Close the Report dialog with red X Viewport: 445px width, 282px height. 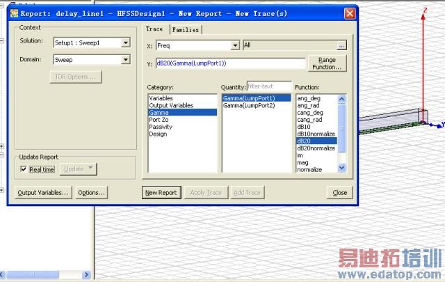(x=350, y=13)
